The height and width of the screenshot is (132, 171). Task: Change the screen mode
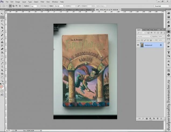[x=2, y=95]
